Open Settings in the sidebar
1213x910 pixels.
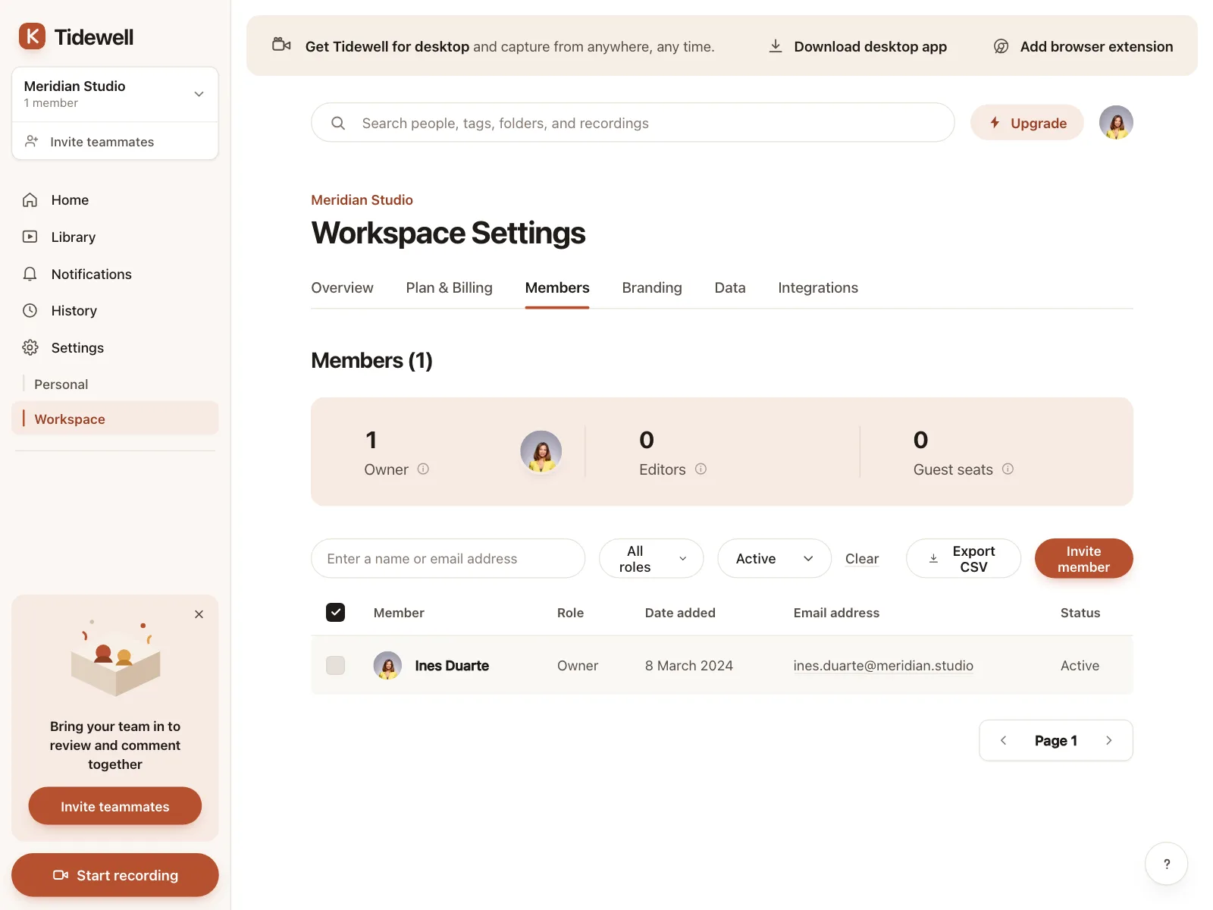(115, 347)
